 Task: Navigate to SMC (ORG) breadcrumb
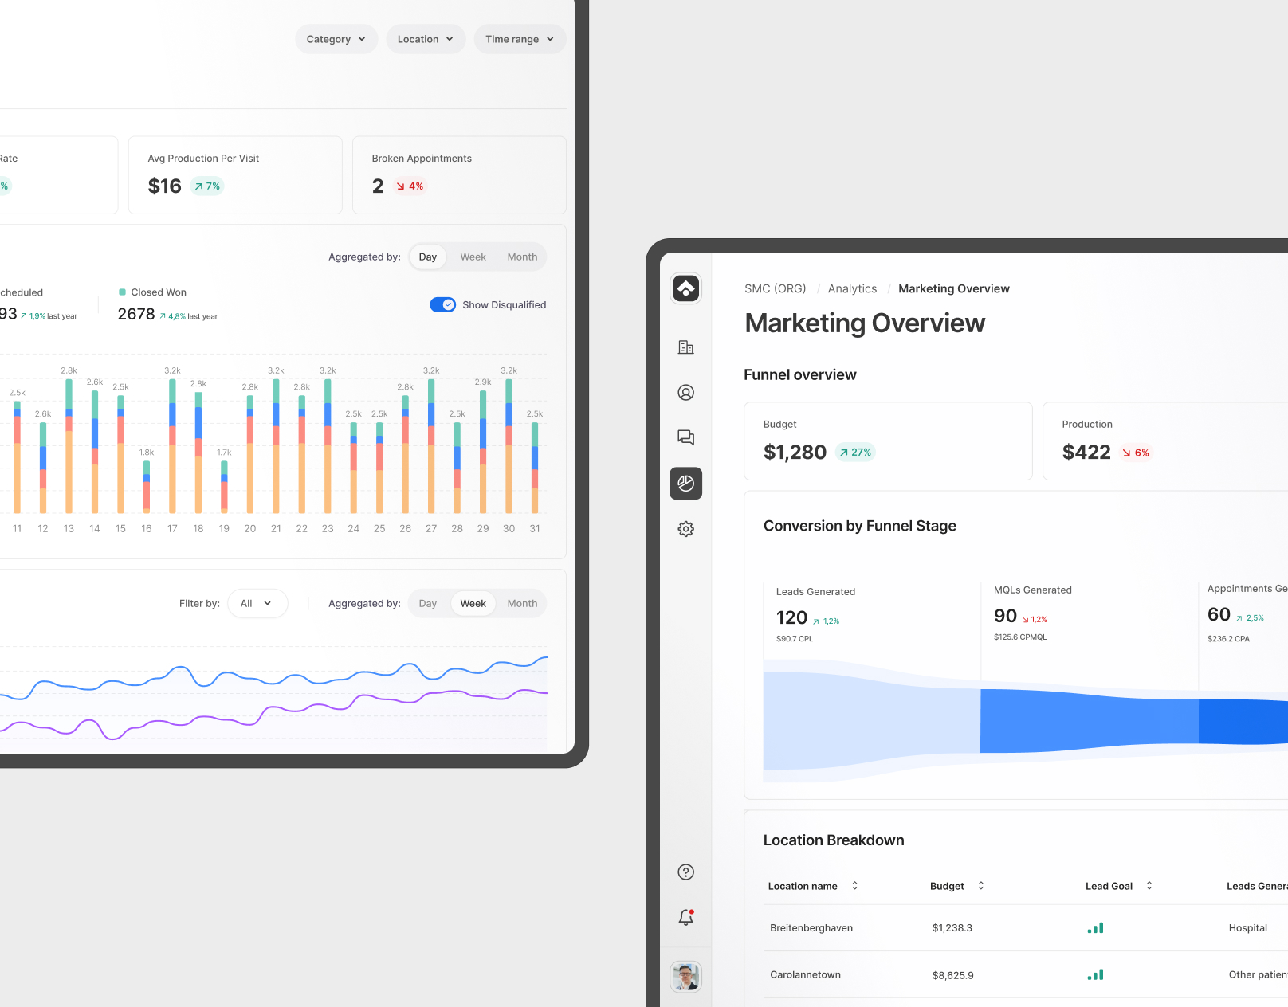(x=775, y=289)
